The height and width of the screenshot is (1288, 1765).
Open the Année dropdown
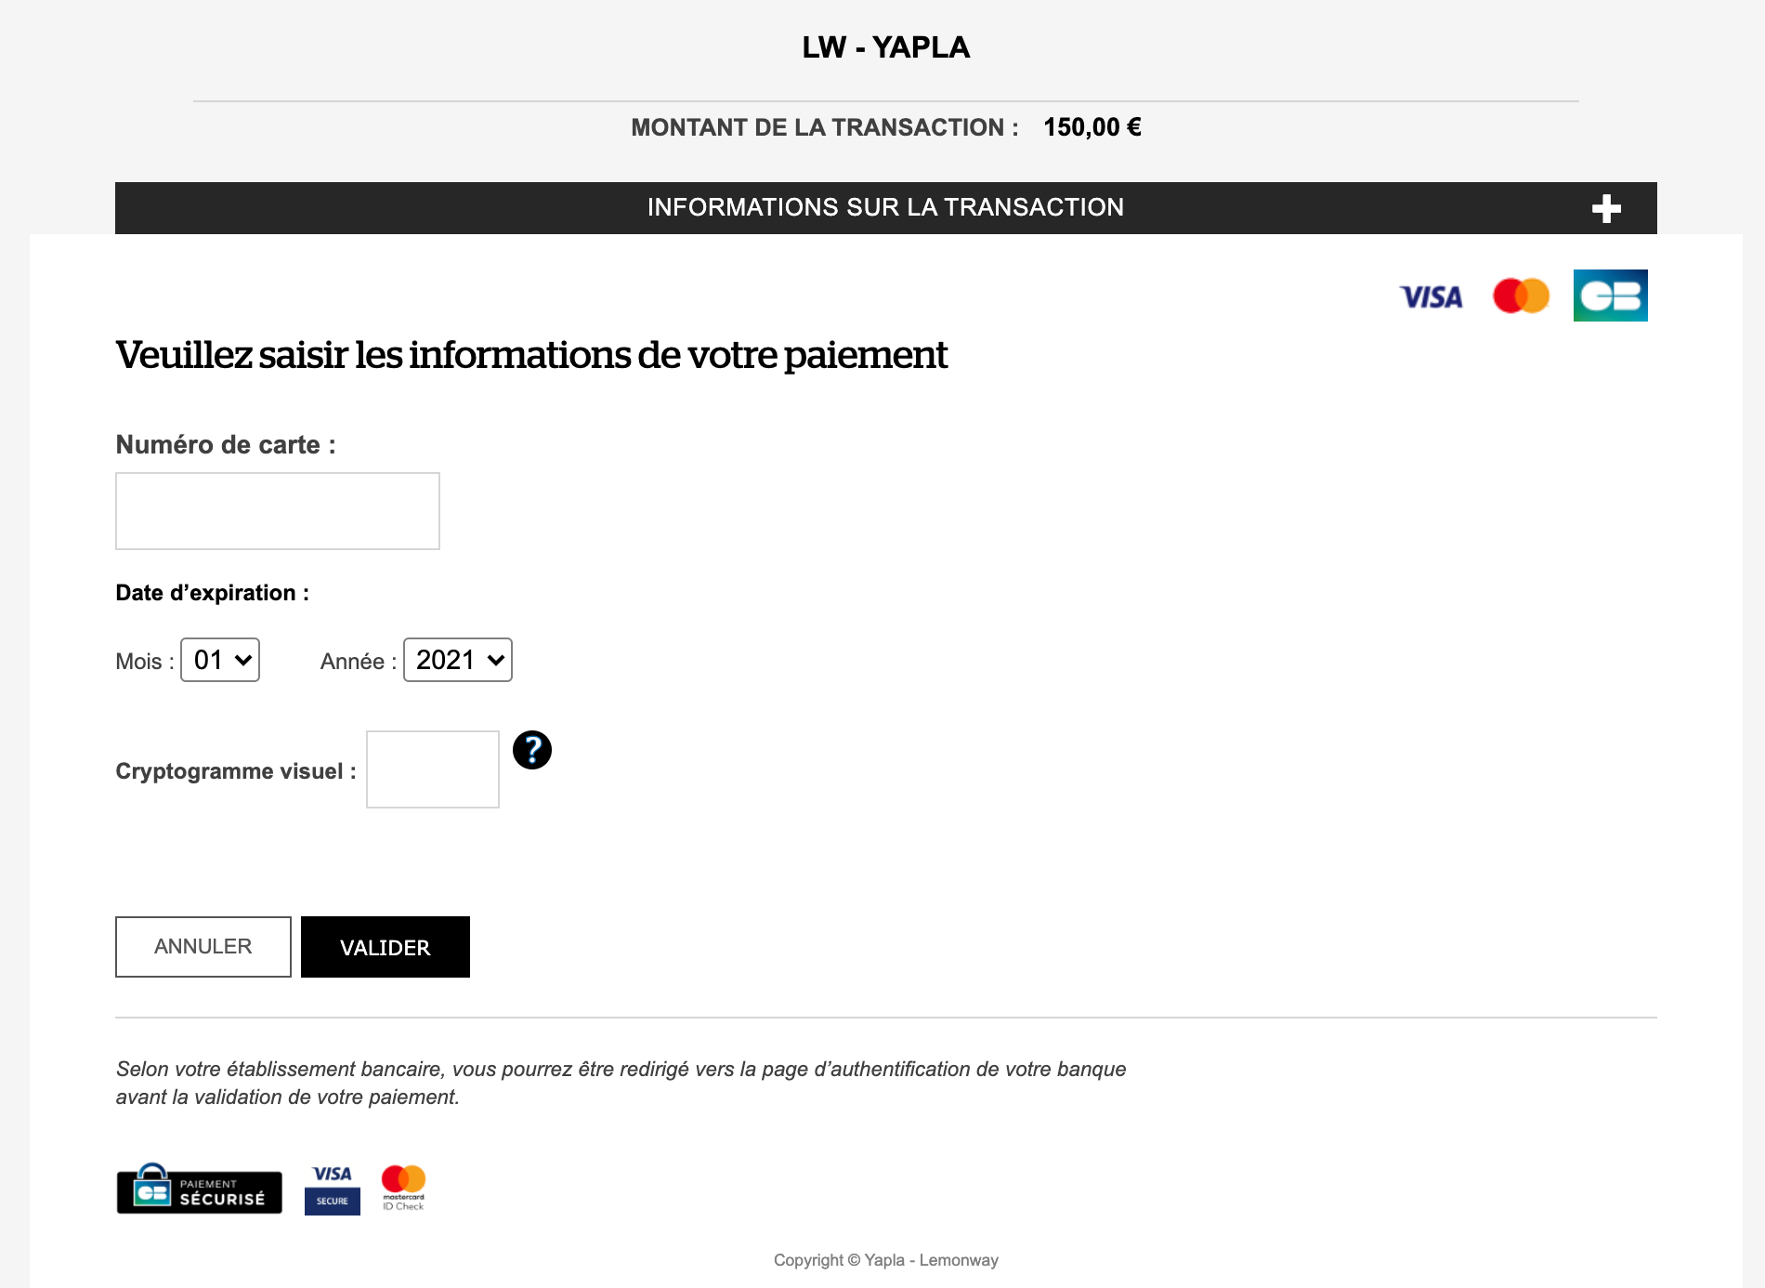458,660
